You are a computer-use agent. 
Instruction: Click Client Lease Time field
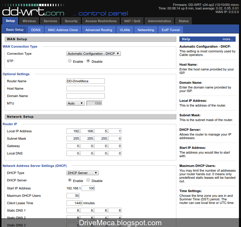(x=74, y=203)
